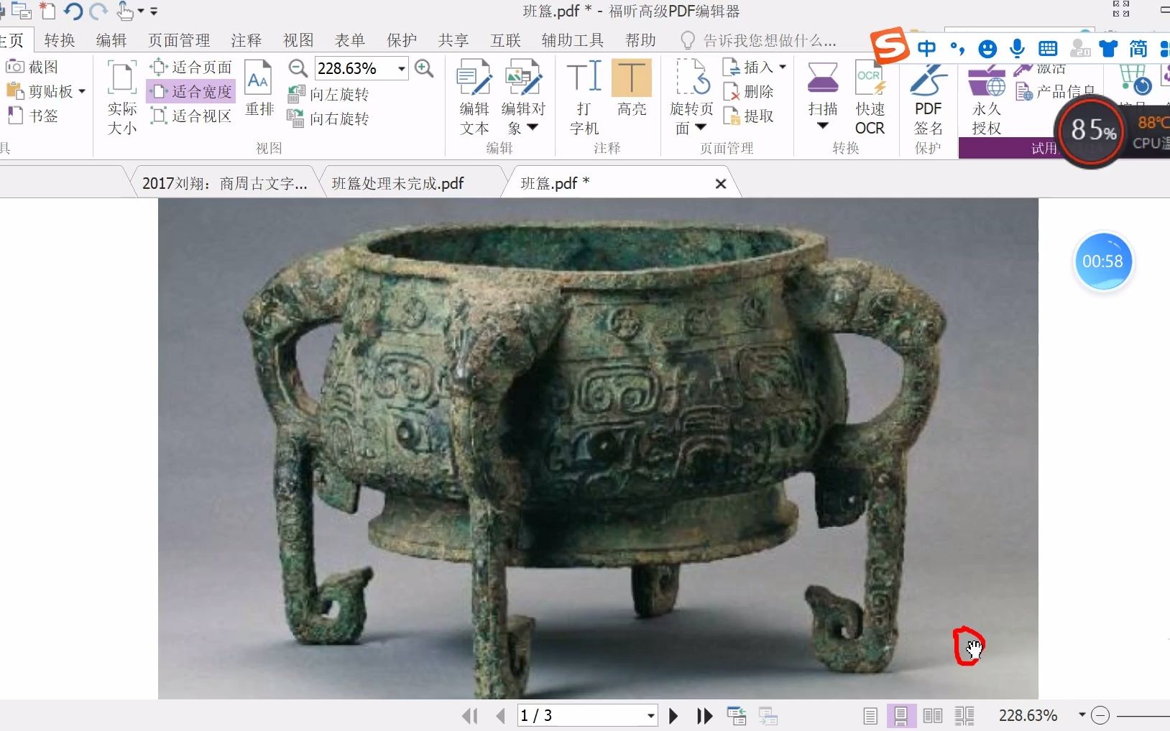The height and width of the screenshot is (731, 1170).
Task: Select the 打字机 typewriter tool
Action: pyautogui.click(x=584, y=98)
